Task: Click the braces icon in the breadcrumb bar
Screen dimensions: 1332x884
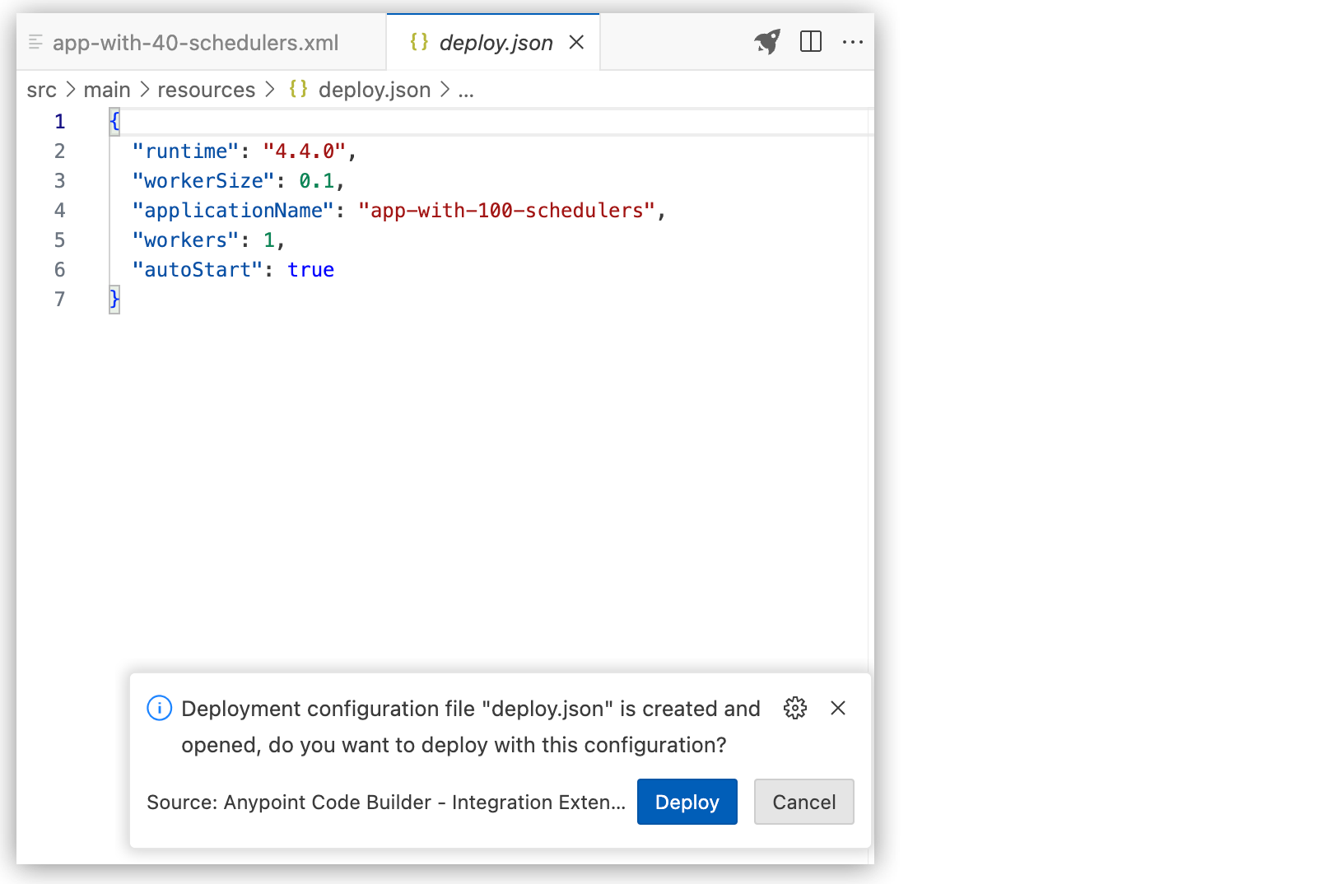Action: [x=298, y=89]
